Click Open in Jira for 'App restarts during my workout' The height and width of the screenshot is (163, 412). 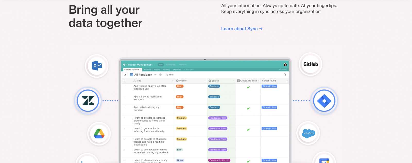click(x=269, y=107)
